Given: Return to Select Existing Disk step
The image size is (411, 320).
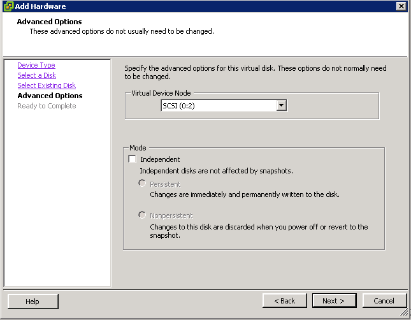Looking at the screenshot, I should [x=47, y=85].
